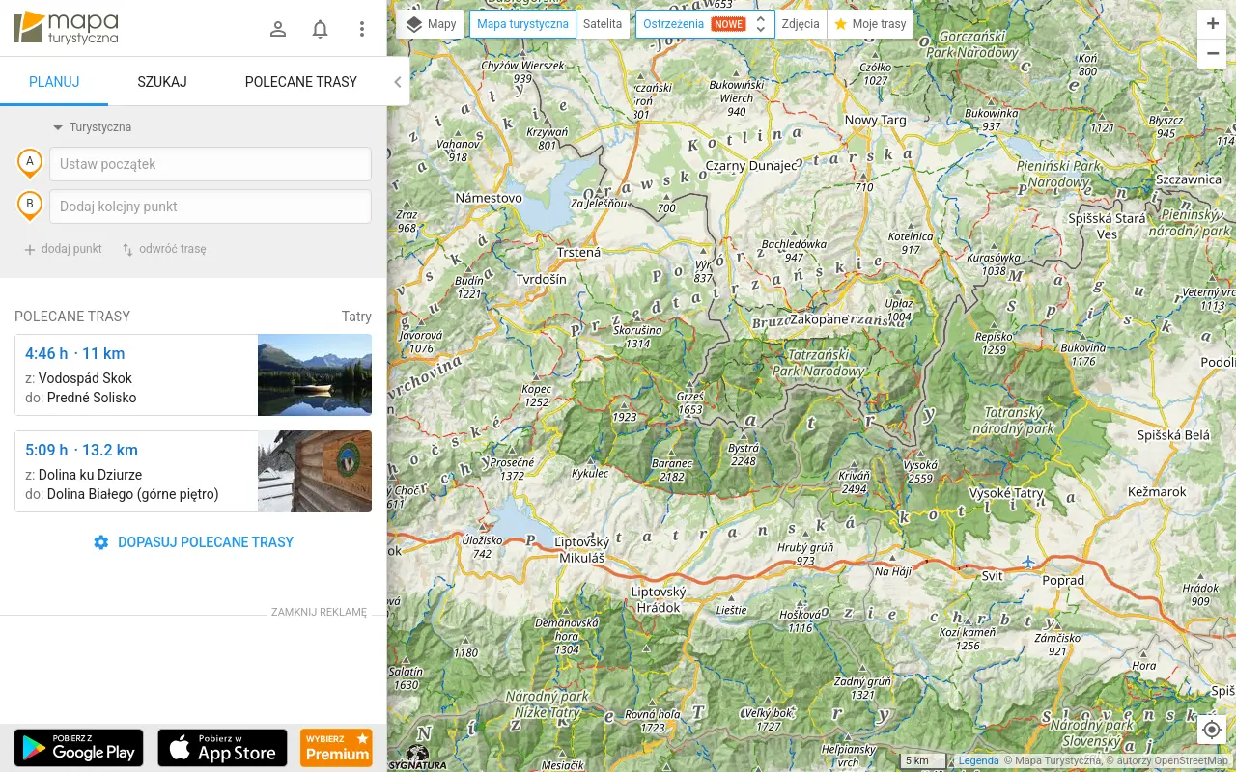Switch to the Satelita map layer
The image size is (1236, 772).
pyautogui.click(x=603, y=24)
